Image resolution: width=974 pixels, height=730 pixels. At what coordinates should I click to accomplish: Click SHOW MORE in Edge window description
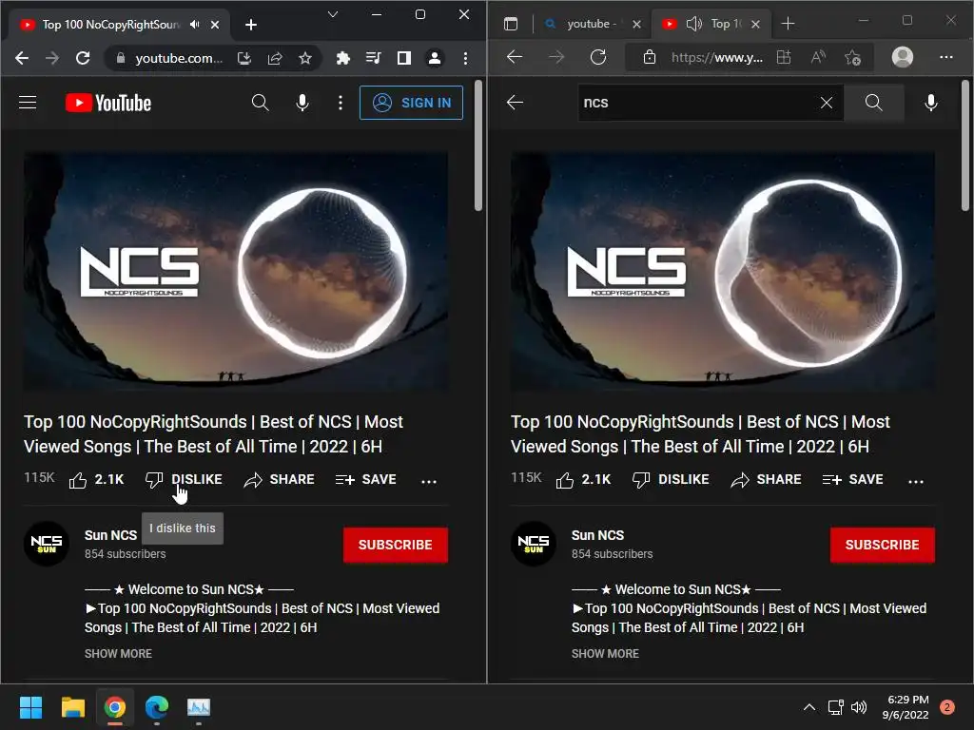[605, 654]
